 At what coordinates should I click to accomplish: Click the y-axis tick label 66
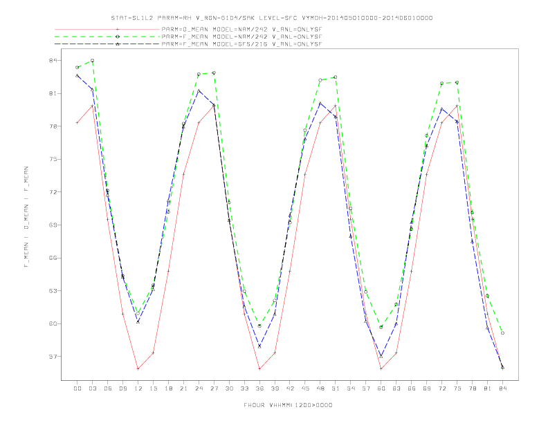53,258
